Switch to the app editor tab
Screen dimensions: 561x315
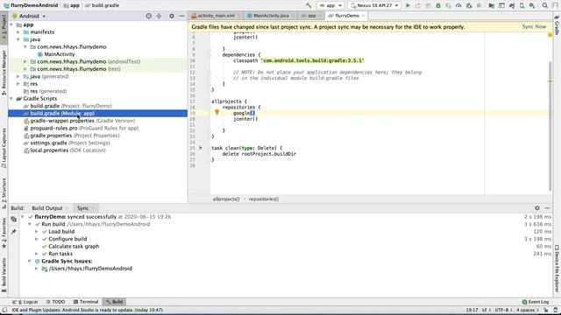click(x=312, y=16)
